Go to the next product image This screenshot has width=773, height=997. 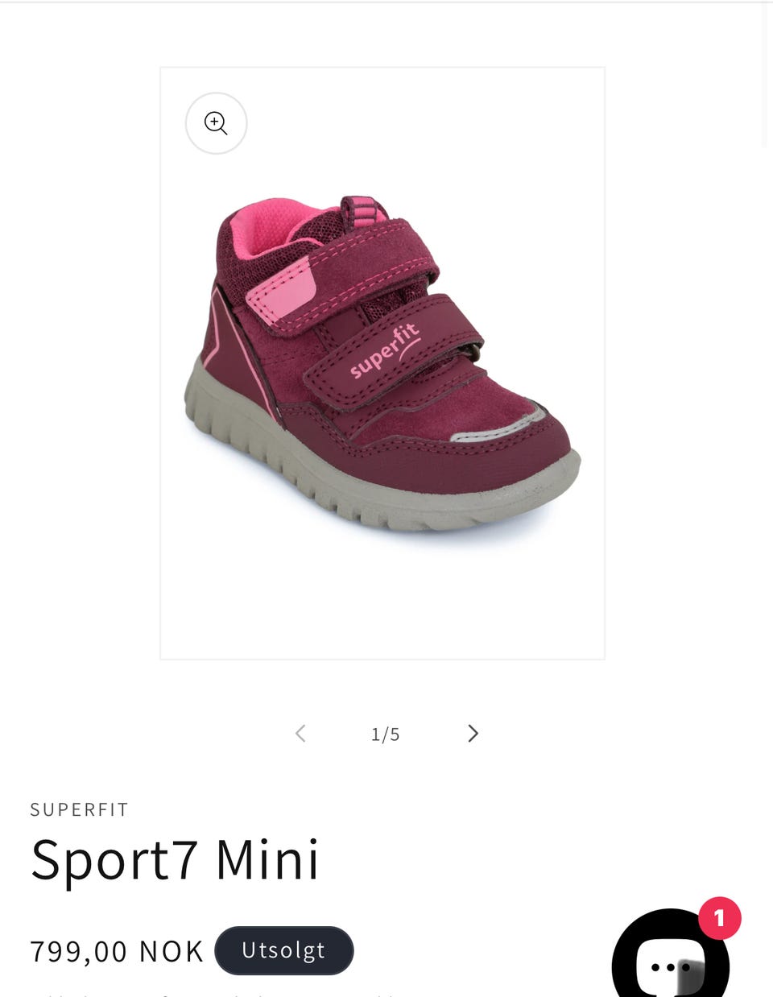click(473, 734)
